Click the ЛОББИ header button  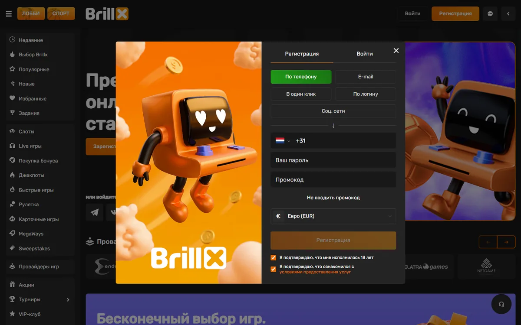31,13
